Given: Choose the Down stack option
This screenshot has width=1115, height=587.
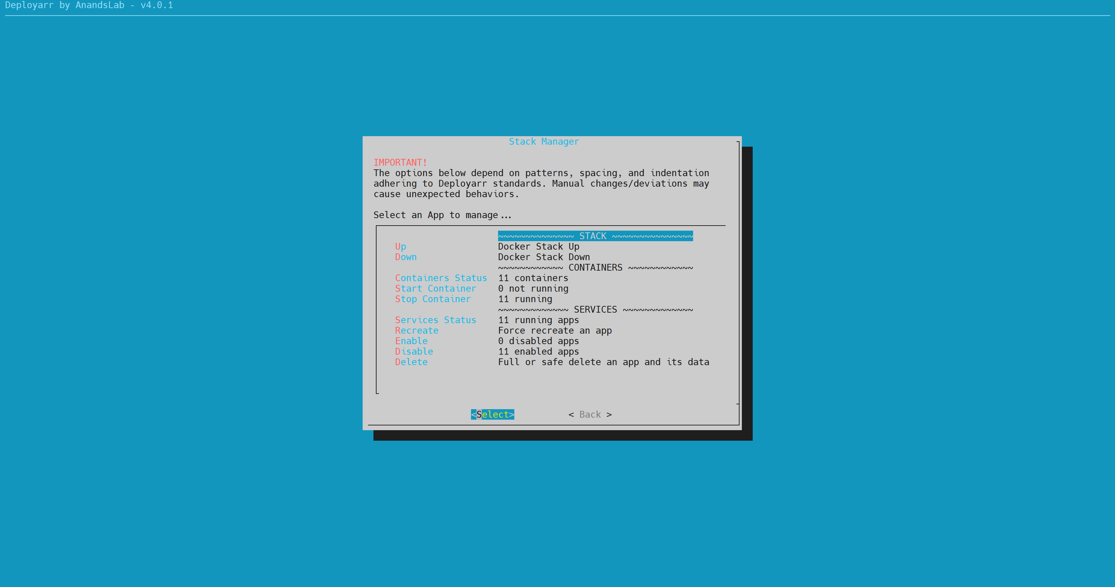Looking at the screenshot, I should coord(406,257).
